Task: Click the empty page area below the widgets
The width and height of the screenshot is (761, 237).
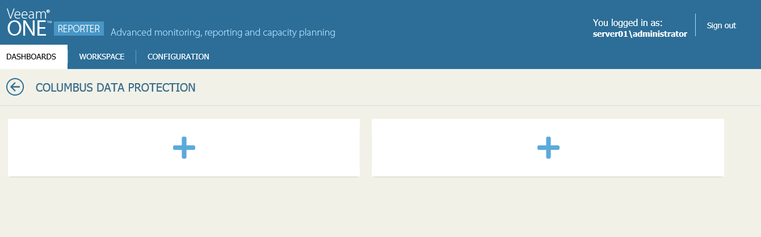Action: 380,209
